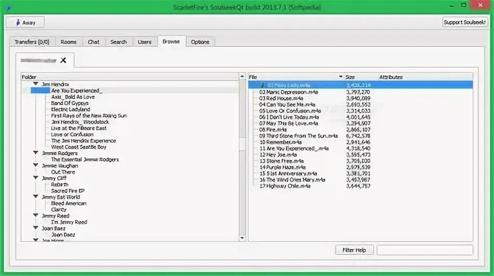
Task: Open the Options tab
Action: coord(200,42)
